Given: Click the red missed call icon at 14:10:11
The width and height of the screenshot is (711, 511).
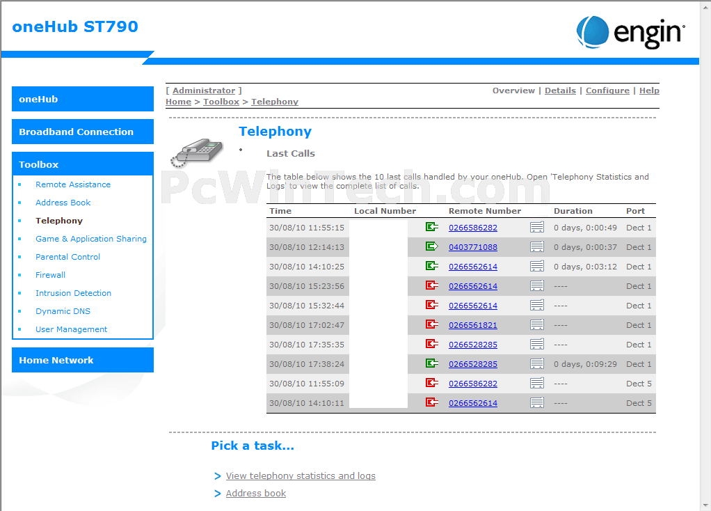Looking at the screenshot, I should (x=431, y=402).
